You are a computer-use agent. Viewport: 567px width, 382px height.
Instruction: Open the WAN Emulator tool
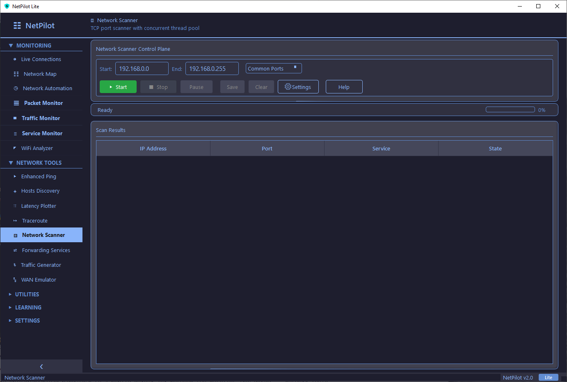39,280
